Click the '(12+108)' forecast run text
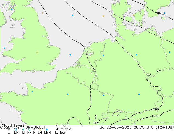174x134 pixels. pyautogui.click(x=165, y=127)
